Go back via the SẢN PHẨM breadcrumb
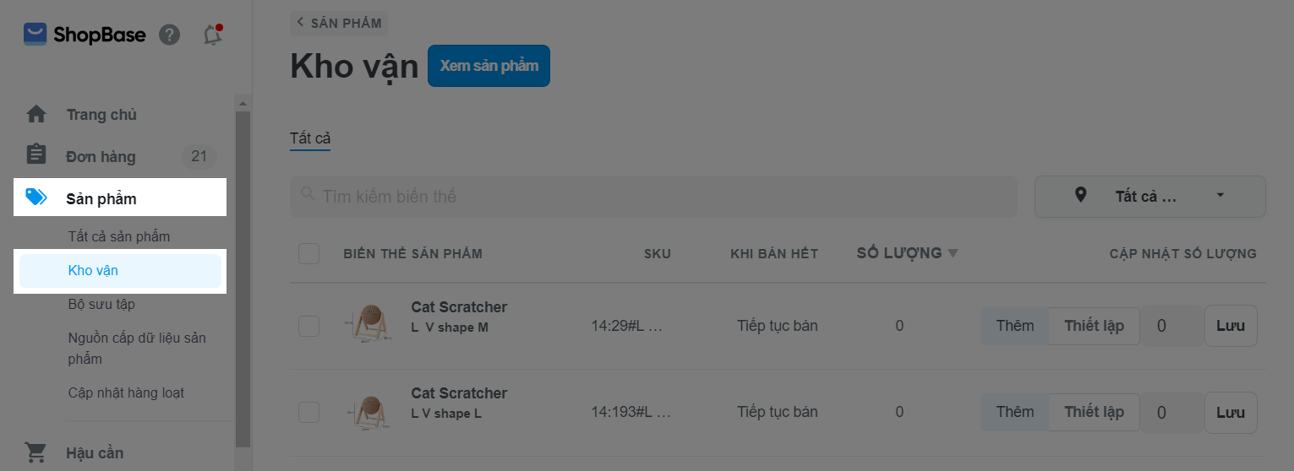1294x471 pixels. 339,23
